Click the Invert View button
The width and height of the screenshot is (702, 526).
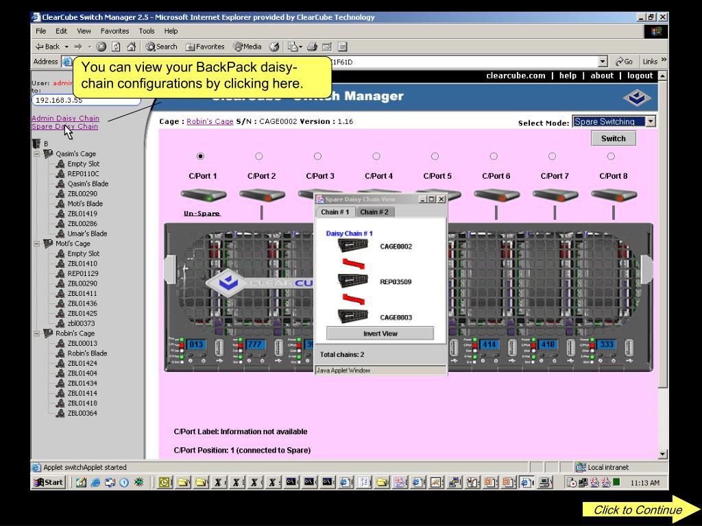point(380,334)
